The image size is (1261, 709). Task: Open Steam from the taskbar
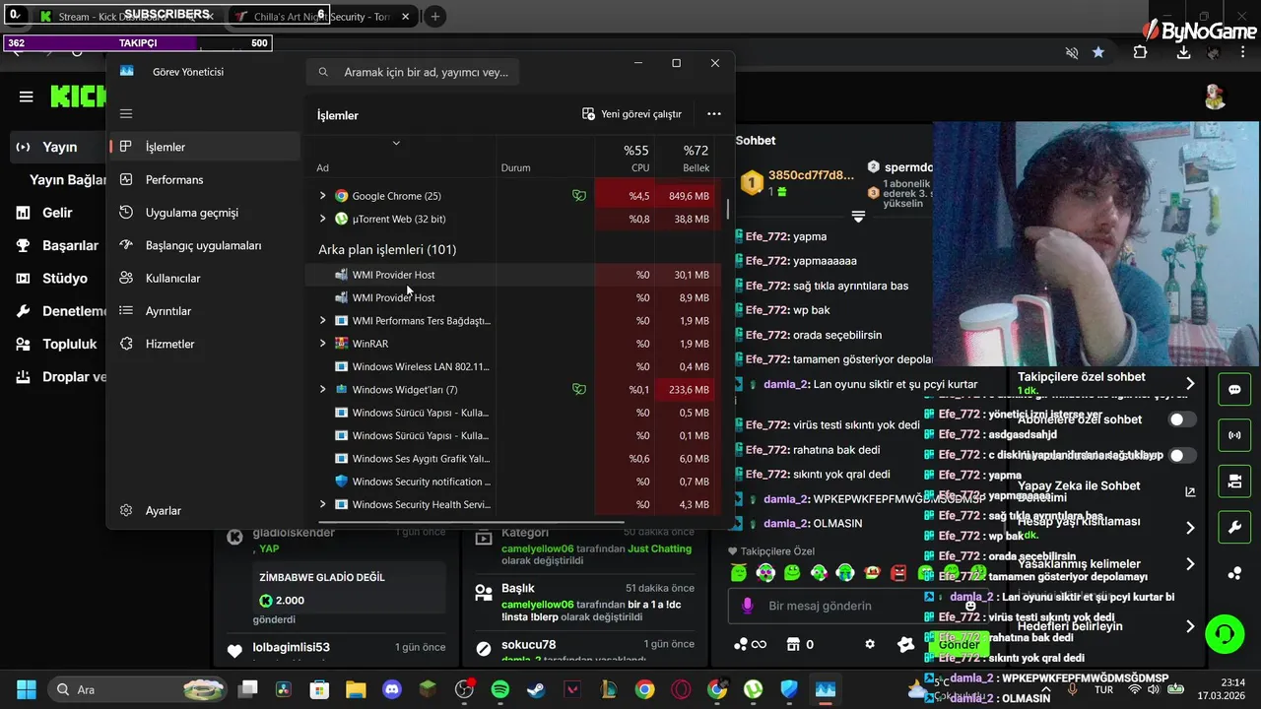[x=536, y=689]
